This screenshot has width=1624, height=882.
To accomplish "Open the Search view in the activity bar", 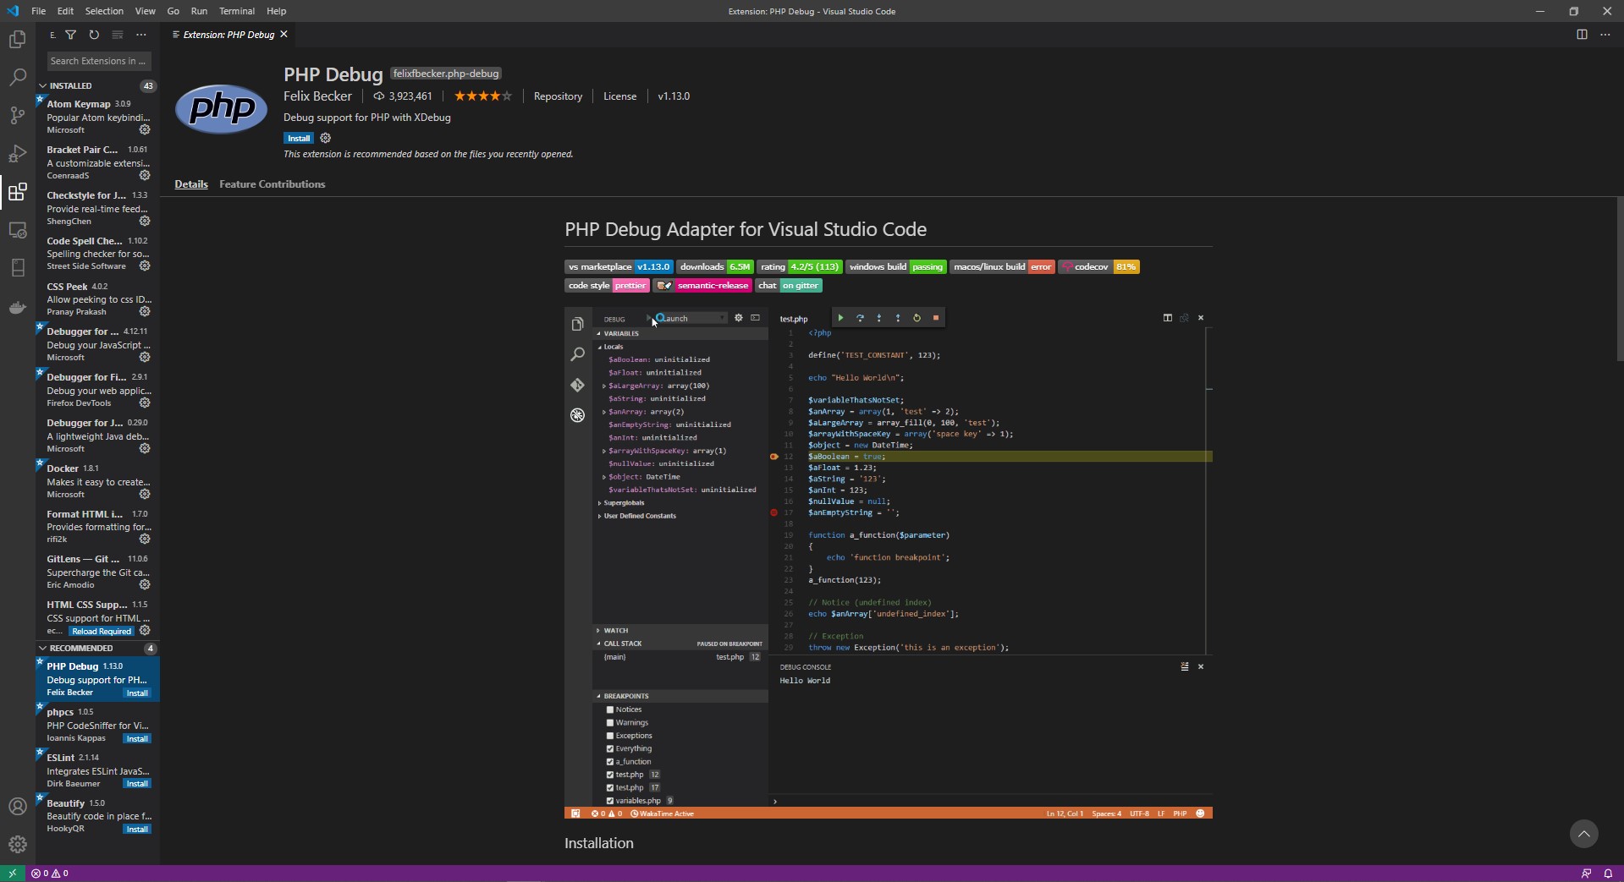I will pos(17,77).
